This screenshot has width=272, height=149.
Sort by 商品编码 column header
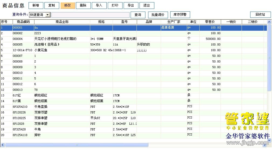23,22
